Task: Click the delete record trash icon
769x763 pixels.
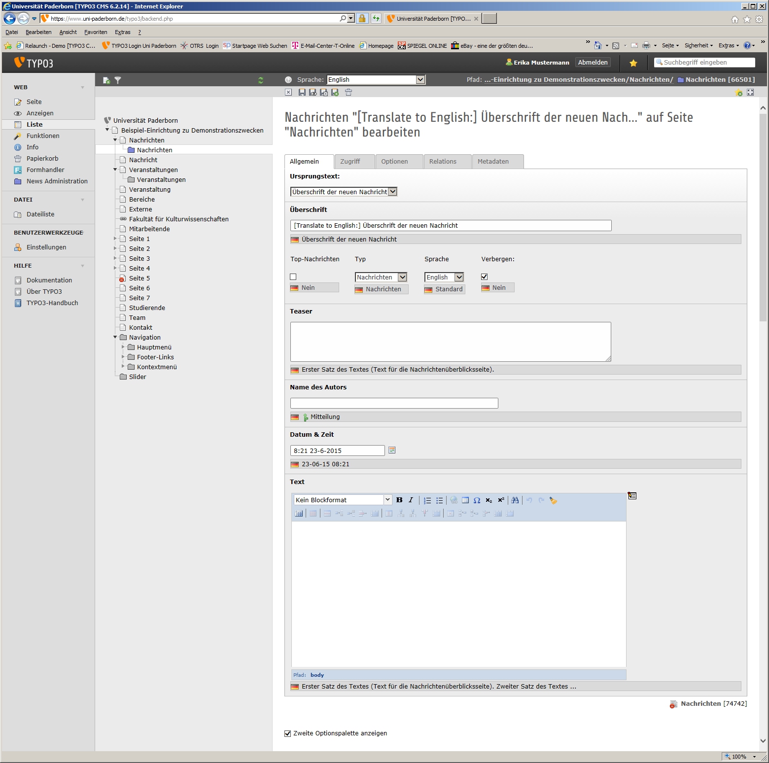Action: pyautogui.click(x=349, y=92)
